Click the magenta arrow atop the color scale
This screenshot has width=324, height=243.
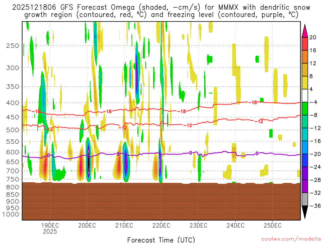[305, 31]
